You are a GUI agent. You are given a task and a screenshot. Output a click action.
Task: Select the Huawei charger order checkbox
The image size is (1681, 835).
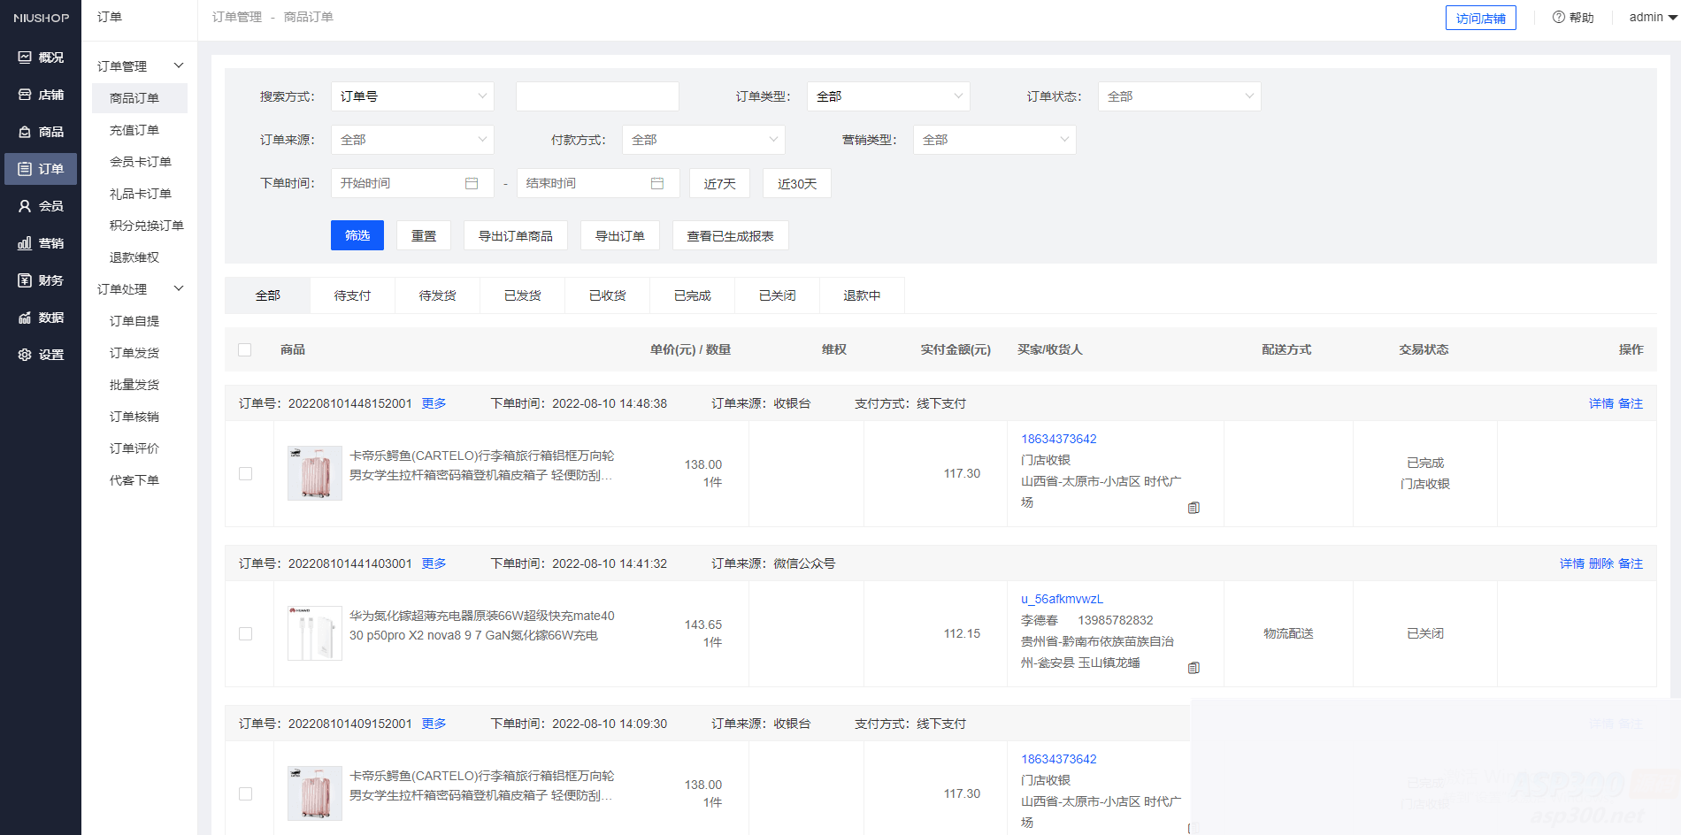(x=245, y=633)
